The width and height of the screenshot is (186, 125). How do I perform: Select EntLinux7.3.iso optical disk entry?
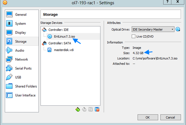(70, 37)
